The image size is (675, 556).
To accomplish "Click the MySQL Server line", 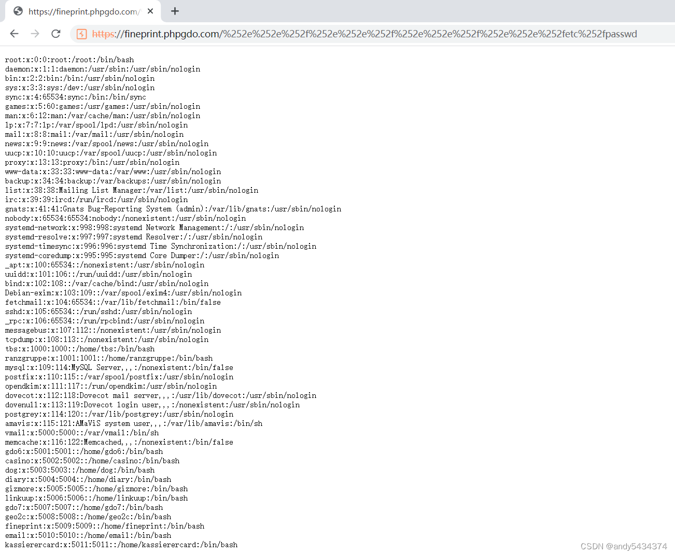I will [119, 367].
